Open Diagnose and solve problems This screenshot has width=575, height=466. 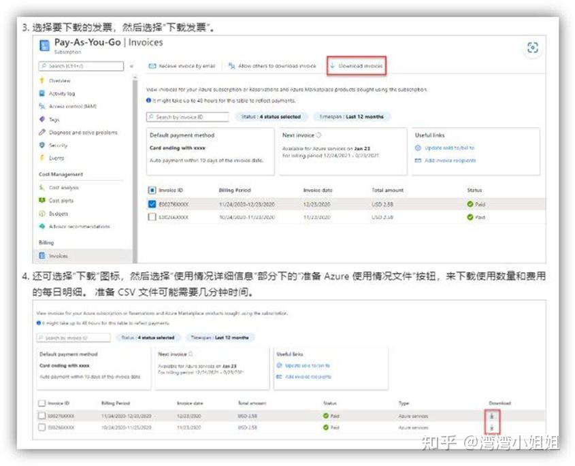click(92, 132)
